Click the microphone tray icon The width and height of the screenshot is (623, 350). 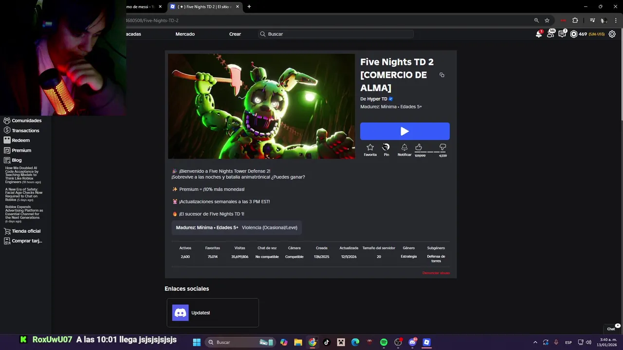click(556, 342)
